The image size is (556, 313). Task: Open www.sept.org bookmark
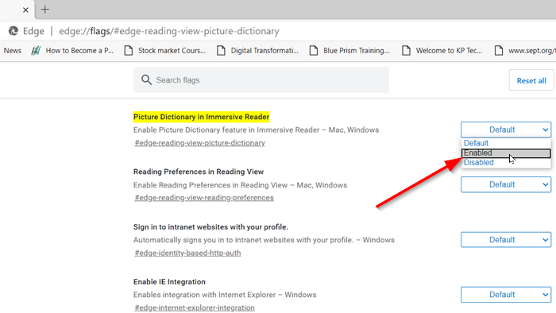[525, 51]
